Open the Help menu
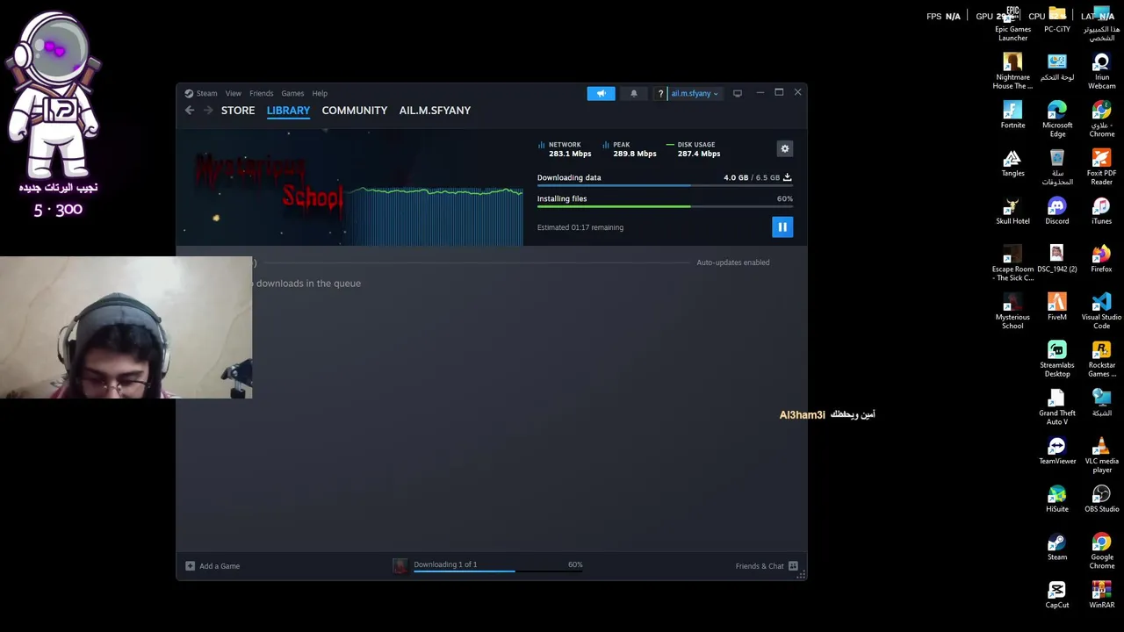 tap(320, 93)
